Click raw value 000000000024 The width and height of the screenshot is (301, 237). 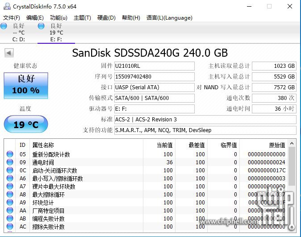(267, 162)
